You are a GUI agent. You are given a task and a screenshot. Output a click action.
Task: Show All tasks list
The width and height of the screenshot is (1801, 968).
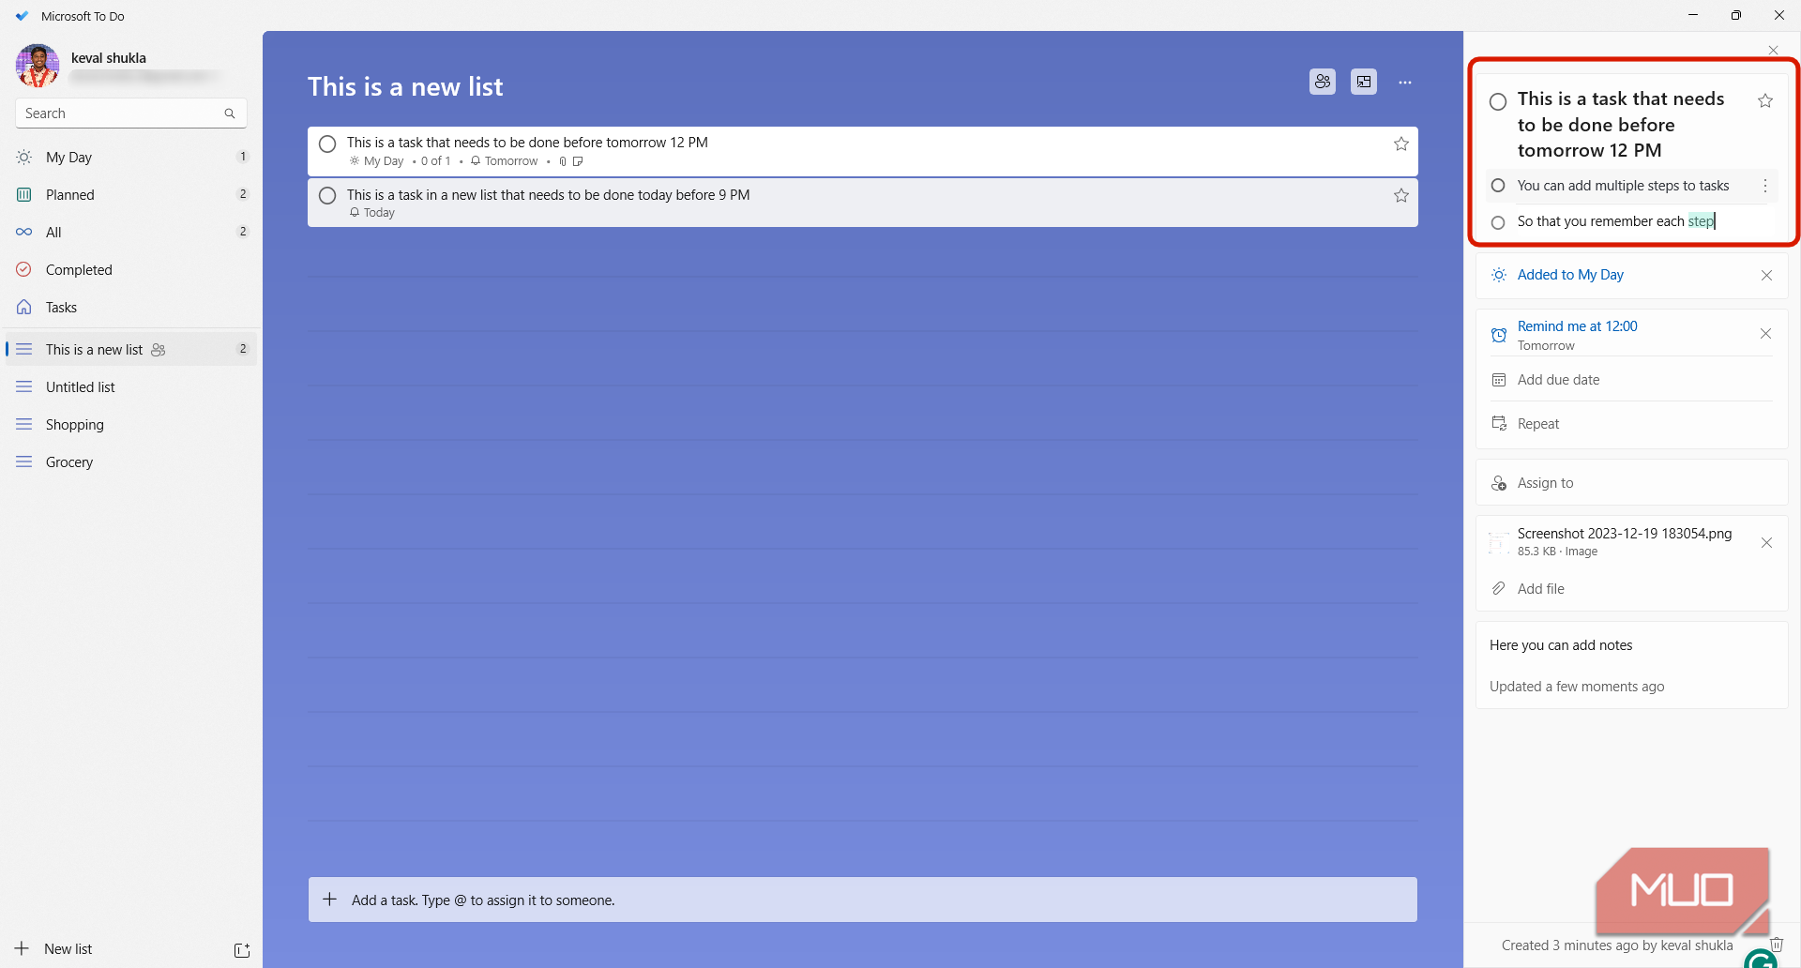point(131,232)
